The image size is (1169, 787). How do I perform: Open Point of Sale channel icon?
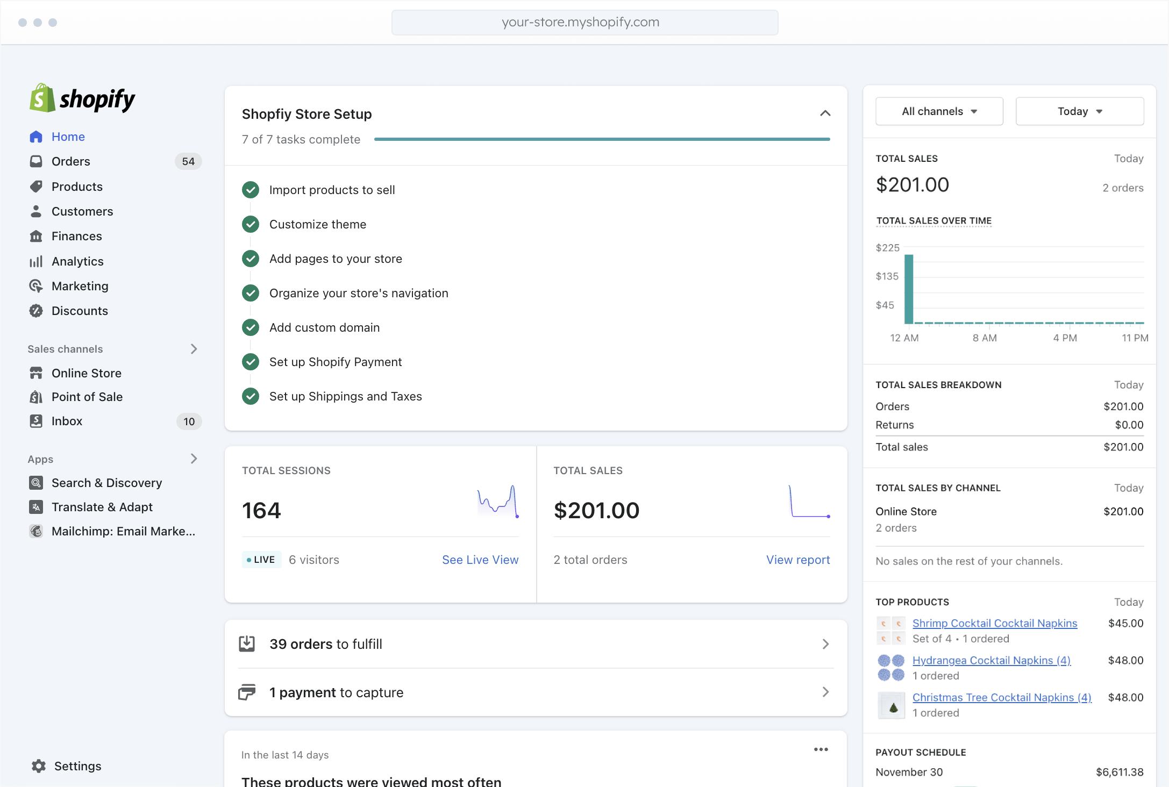tap(36, 397)
